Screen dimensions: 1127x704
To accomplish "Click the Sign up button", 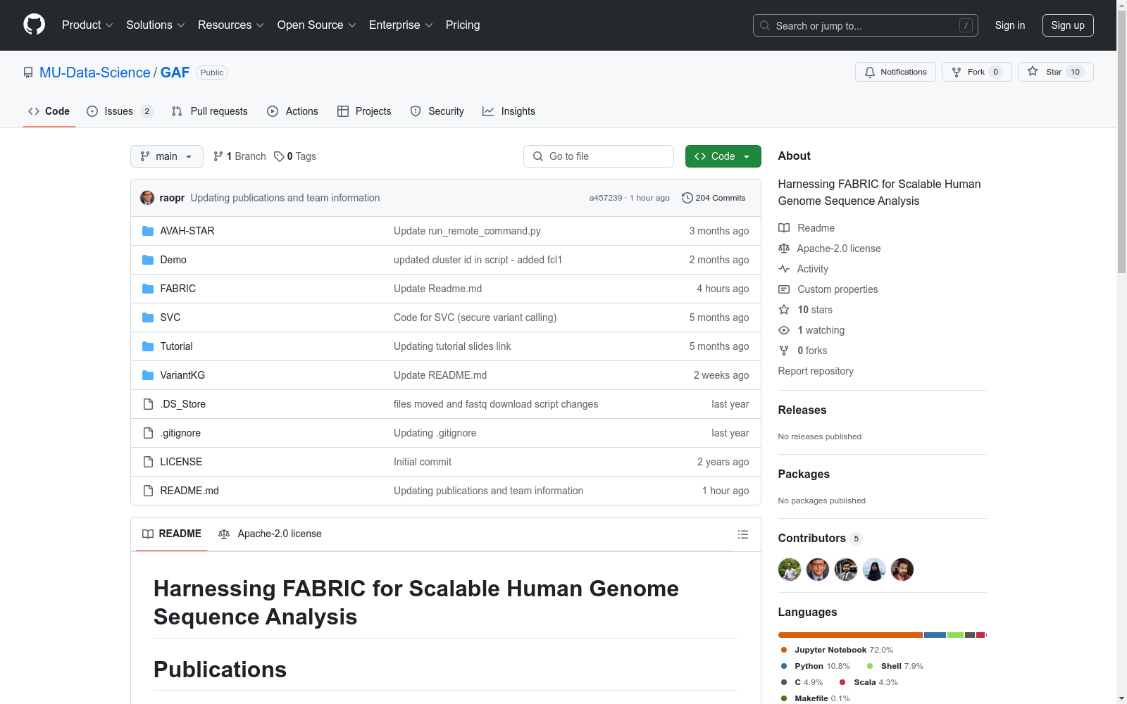I will [x=1068, y=25].
